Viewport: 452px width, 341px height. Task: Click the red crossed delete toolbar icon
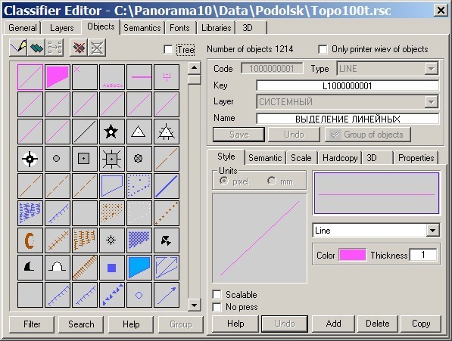(x=79, y=48)
